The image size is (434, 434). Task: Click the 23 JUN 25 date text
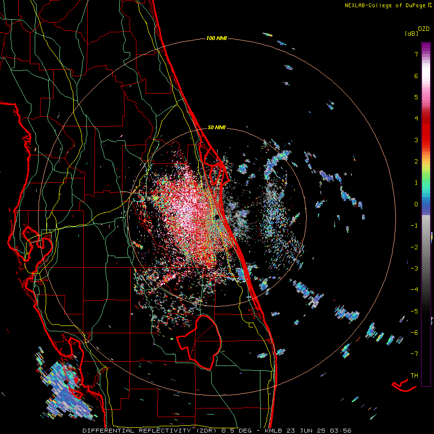(306, 431)
